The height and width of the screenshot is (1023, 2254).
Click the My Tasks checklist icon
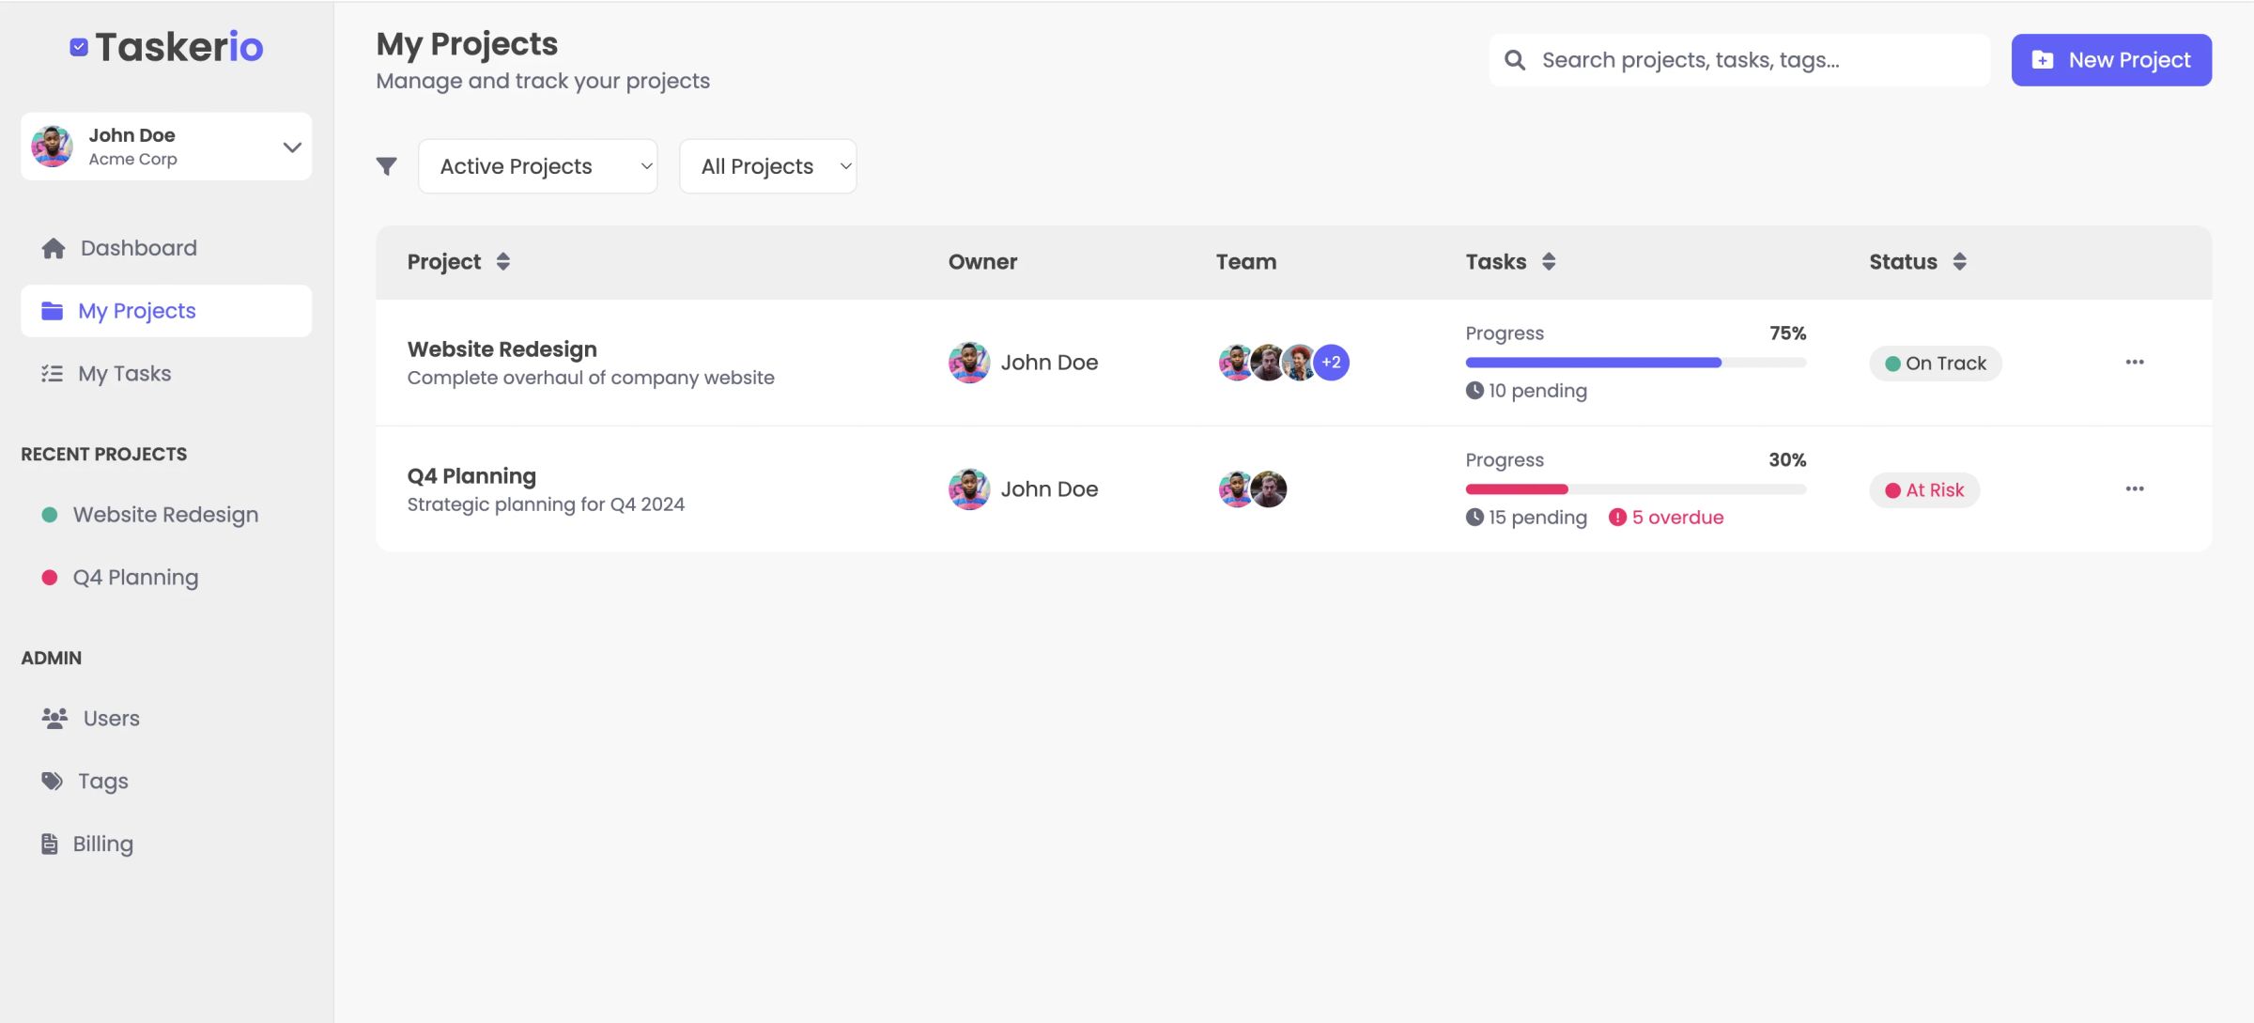pos(52,373)
